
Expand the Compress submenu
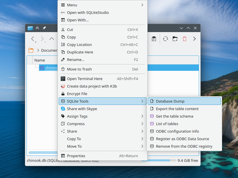tap(103, 124)
